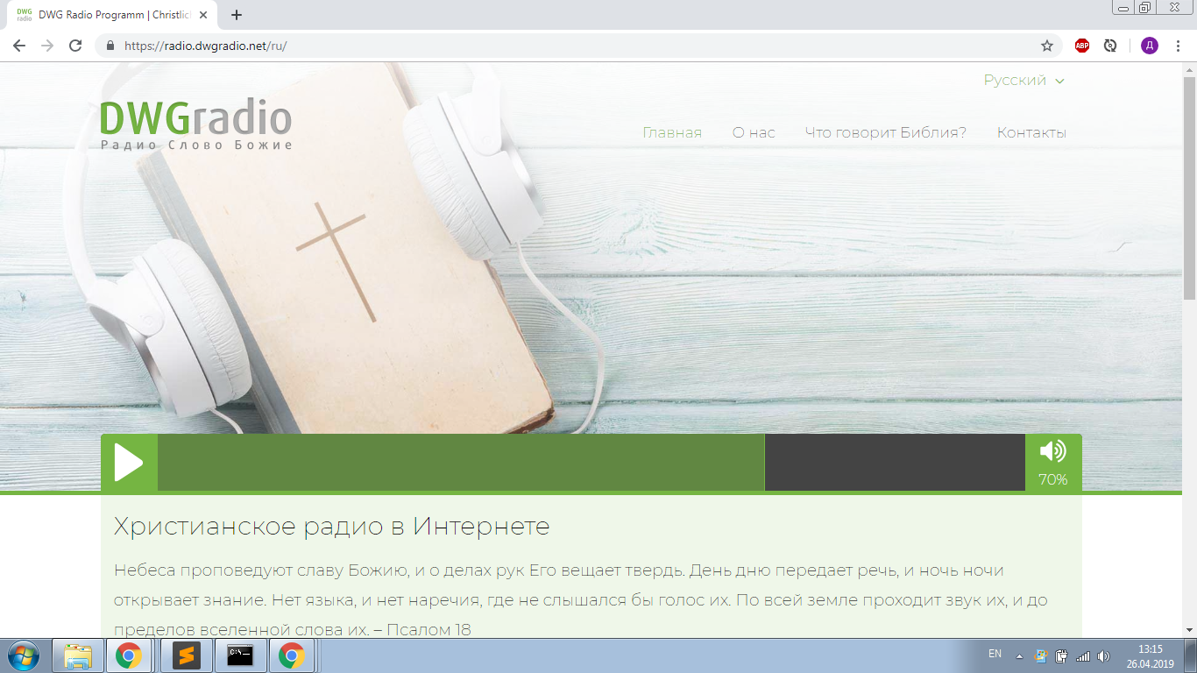Open a new browser tab
This screenshot has height=673, width=1197.
[236, 15]
